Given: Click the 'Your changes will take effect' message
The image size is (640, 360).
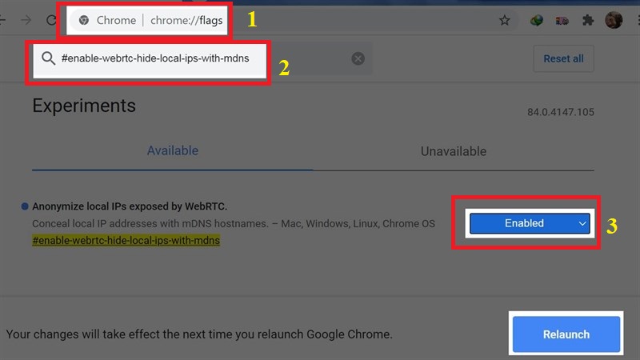Looking at the screenshot, I should (x=199, y=334).
